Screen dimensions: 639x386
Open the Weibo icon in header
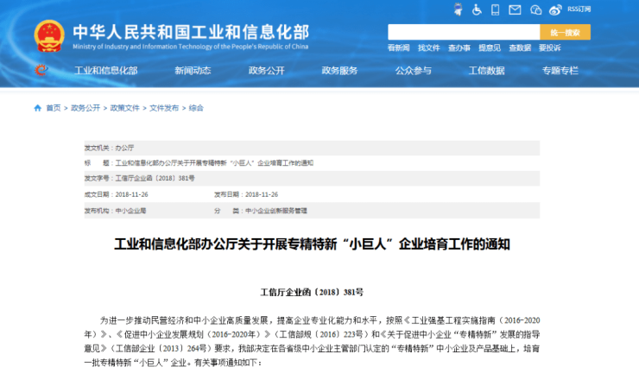[x=557, y=9]
